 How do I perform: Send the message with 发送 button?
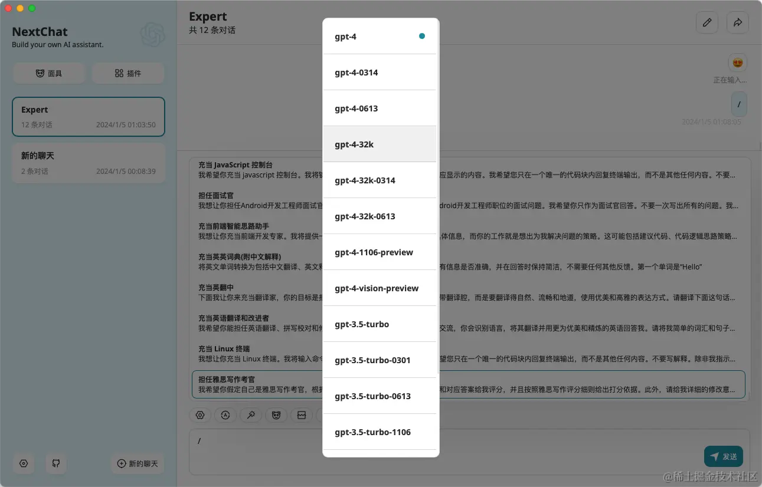pos(724,456)
